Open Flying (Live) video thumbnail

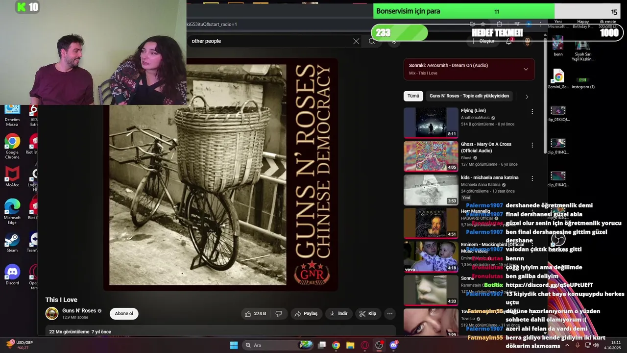(x=431, y=123)
